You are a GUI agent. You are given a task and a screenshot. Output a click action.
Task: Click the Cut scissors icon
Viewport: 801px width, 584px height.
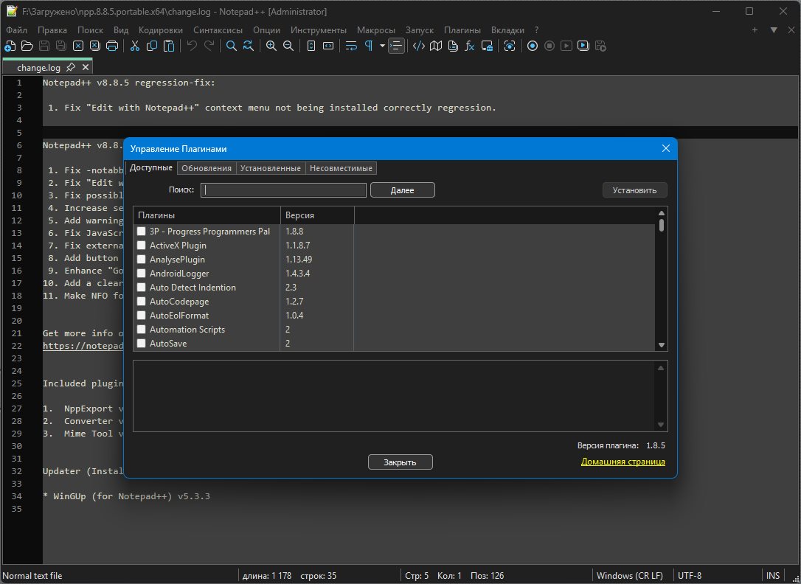click(135, 46)
